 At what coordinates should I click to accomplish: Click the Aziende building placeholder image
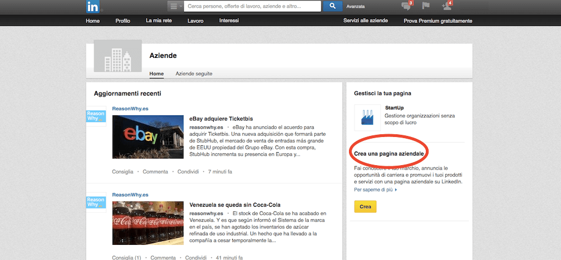[x=118, y=56]
